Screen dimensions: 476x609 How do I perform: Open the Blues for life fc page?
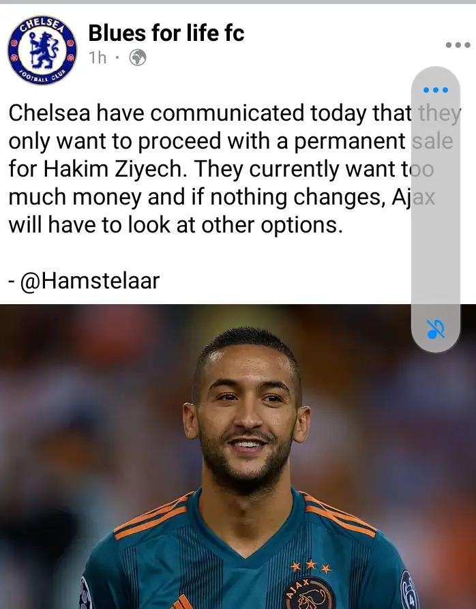point(166,33)
